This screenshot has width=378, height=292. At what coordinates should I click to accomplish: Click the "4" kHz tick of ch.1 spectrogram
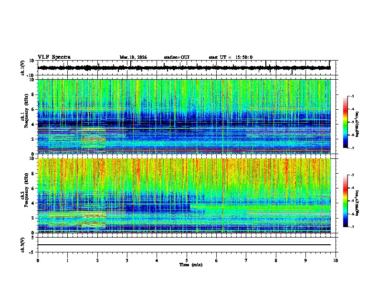coord(33,125)
